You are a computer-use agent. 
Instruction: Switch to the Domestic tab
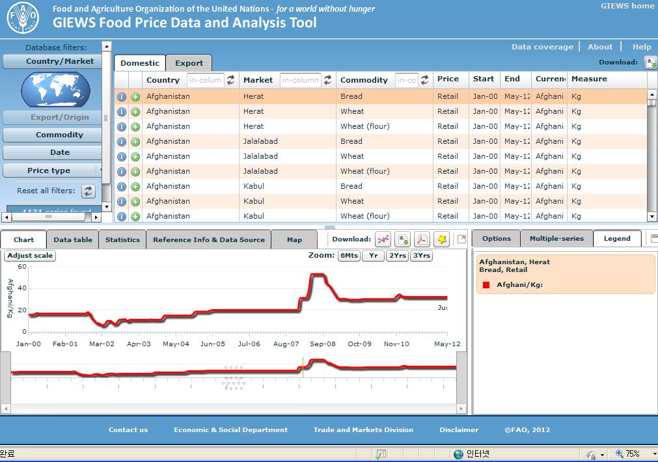(x=140, y=63)
